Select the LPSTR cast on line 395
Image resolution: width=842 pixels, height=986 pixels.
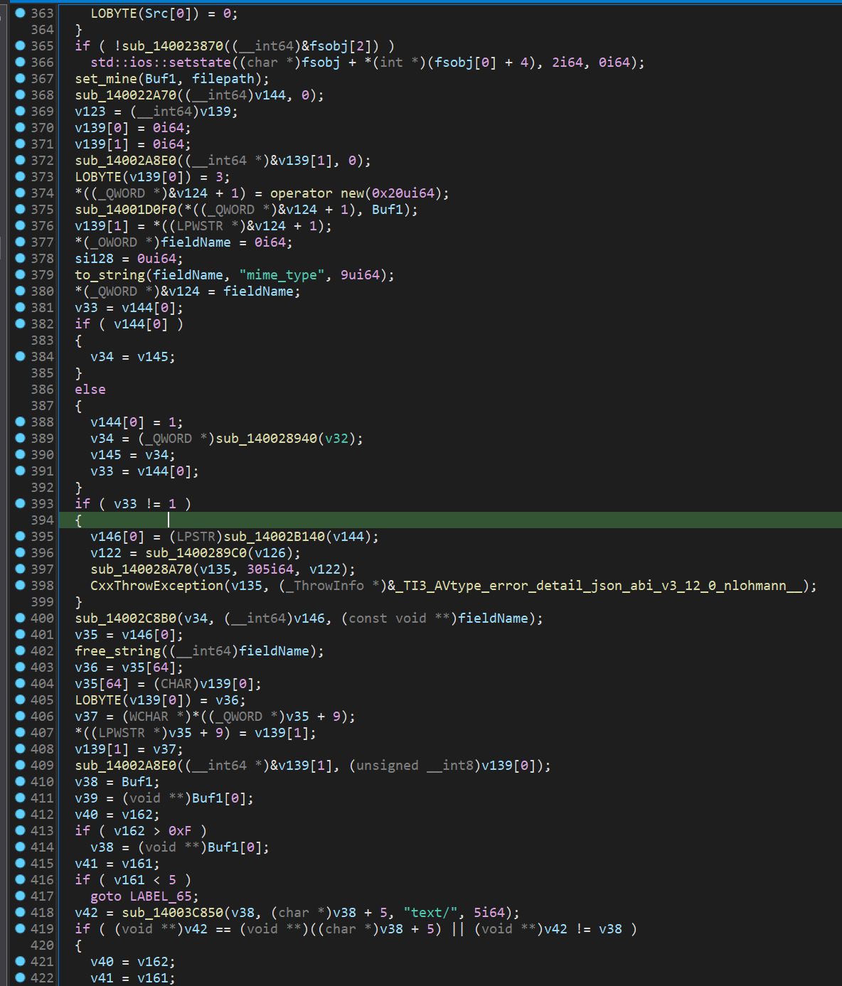click(x=196, y=537)
